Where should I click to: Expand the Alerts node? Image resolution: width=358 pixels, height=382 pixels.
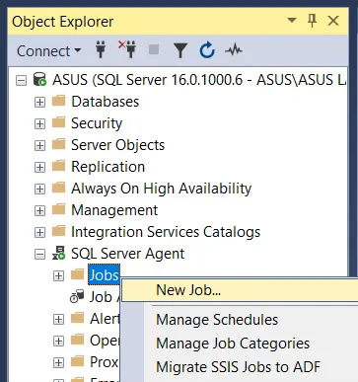tap(58, 319)
